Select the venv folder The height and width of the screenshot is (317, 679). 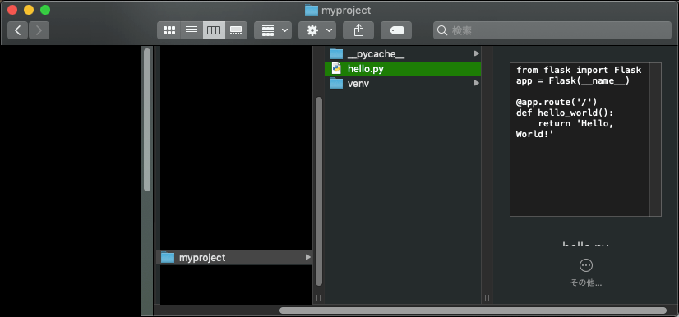(x=403, y=83)
